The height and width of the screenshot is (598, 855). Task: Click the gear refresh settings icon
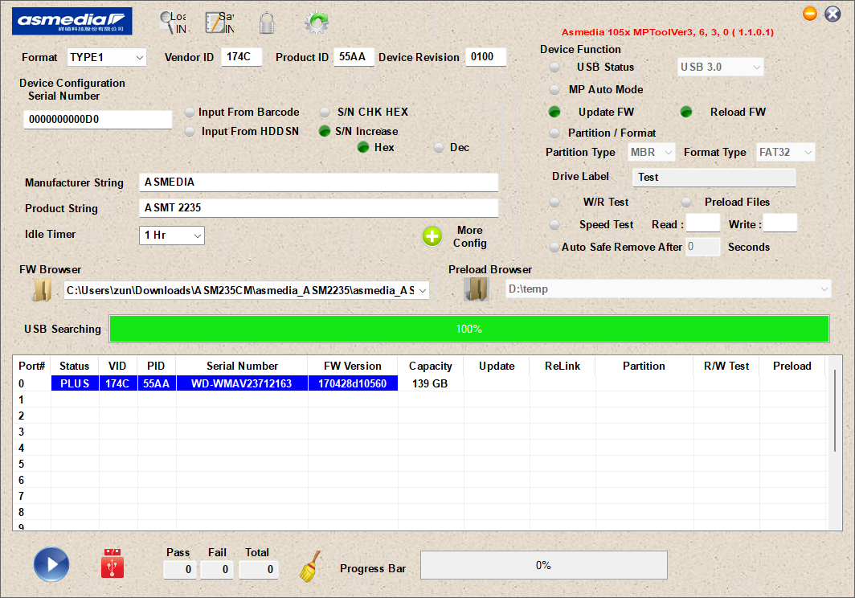coord(317,23)
